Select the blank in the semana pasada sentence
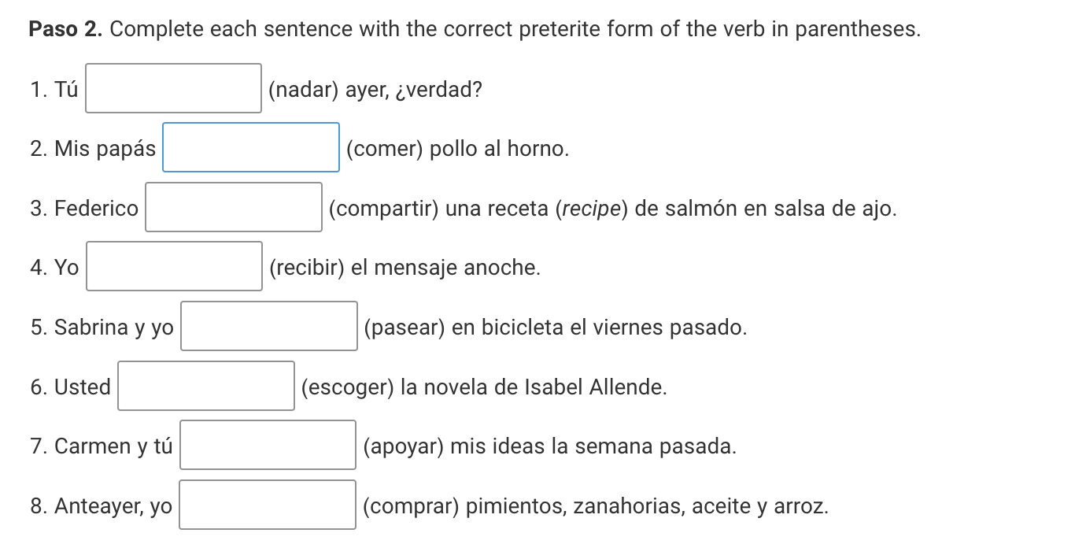The image size is (1075, 559). tap(268, 445)
